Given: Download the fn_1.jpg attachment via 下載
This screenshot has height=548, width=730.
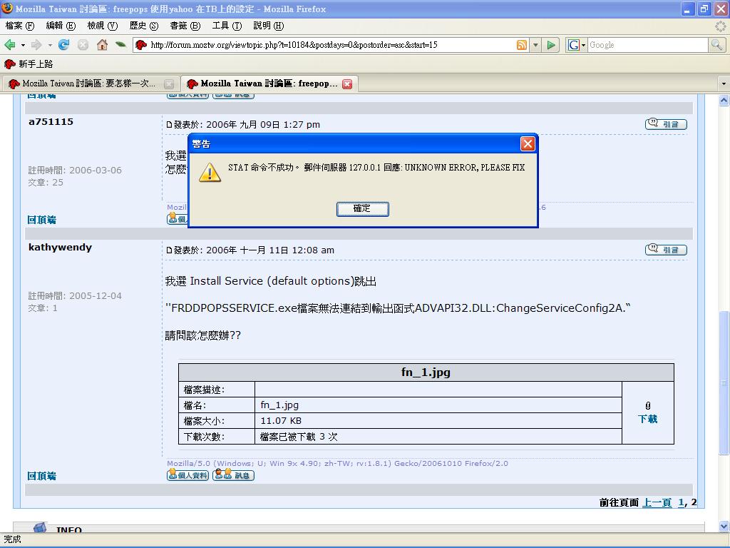Looking at the screenshot, I should (x=647, y=419).
